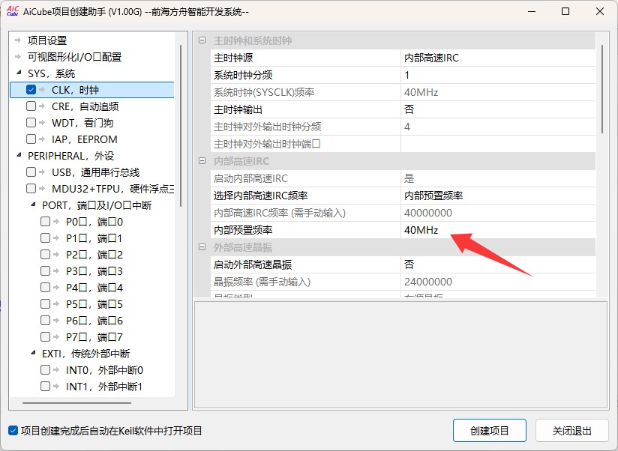Enable the P4口 端口4 checkbox
The height and width of the screenshot is (451, 618).
point(45,288)
